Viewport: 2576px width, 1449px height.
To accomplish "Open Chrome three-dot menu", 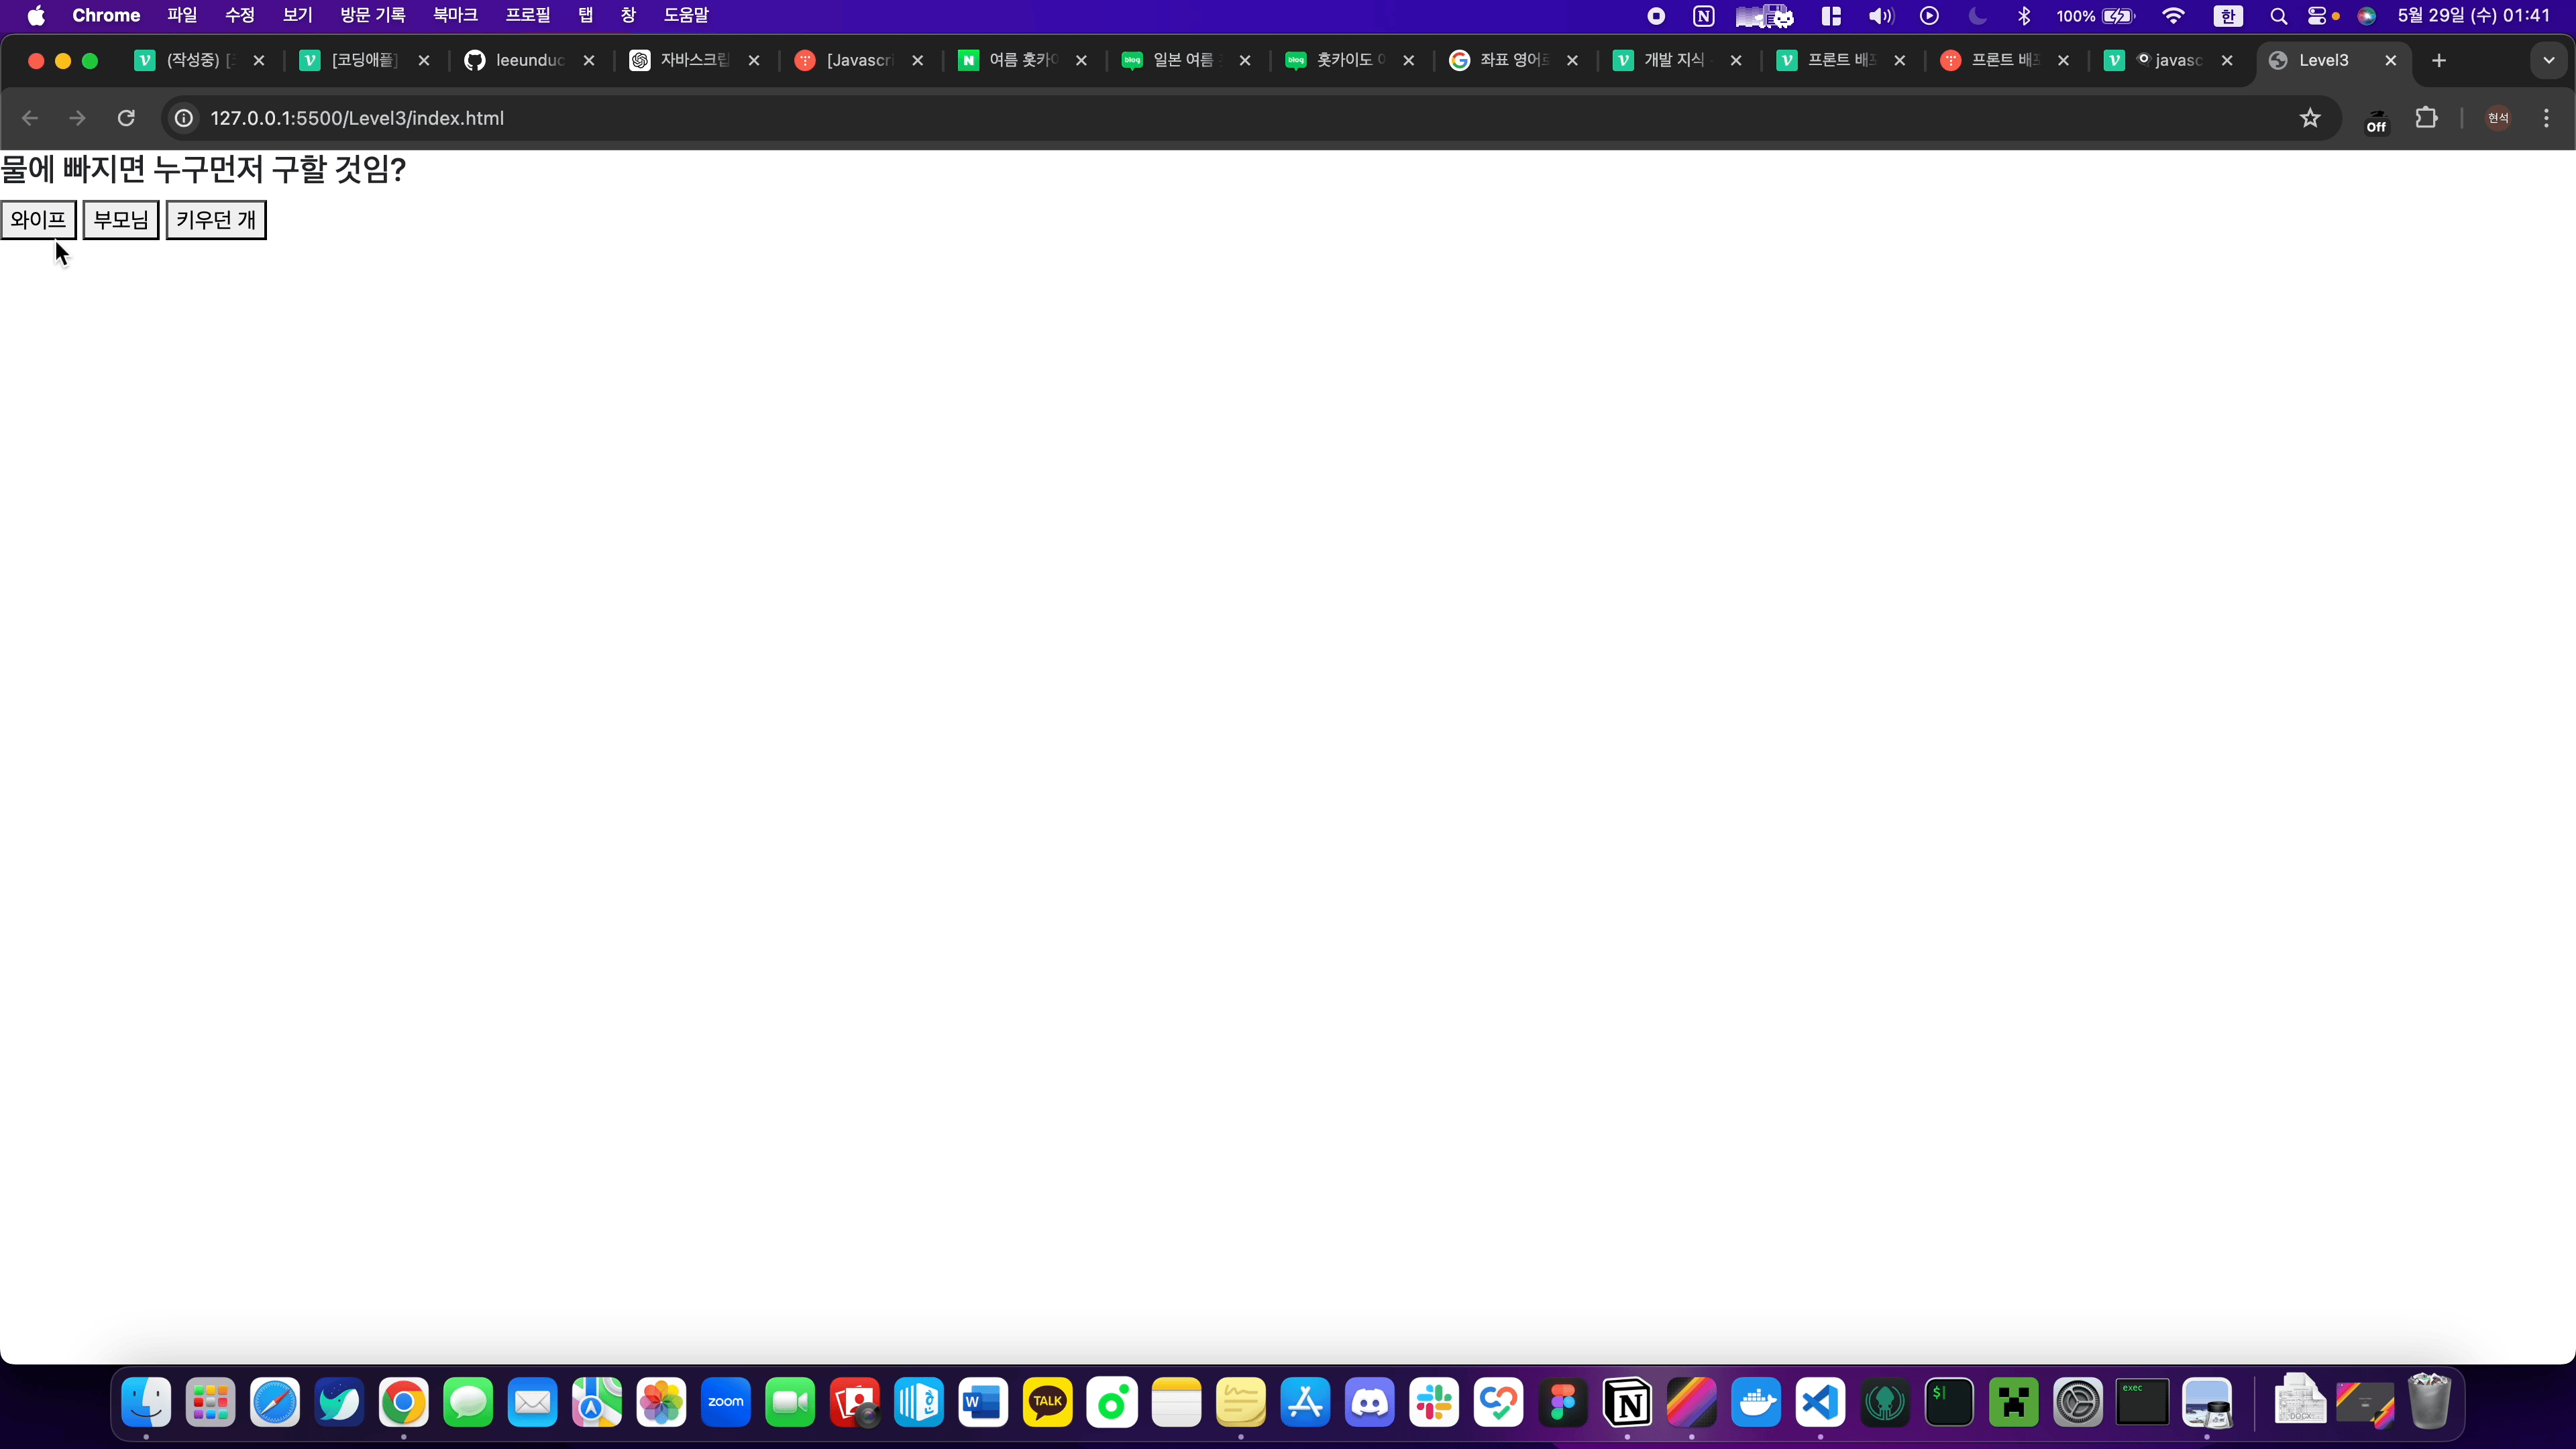I will pos(2546,118).
